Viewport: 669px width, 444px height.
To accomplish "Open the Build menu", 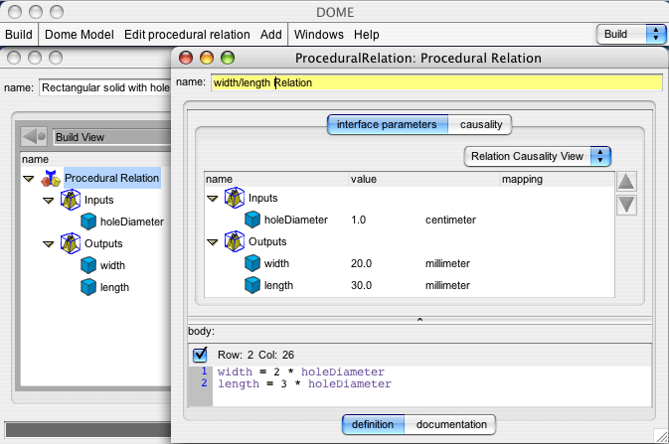I will tap(19, 34).
